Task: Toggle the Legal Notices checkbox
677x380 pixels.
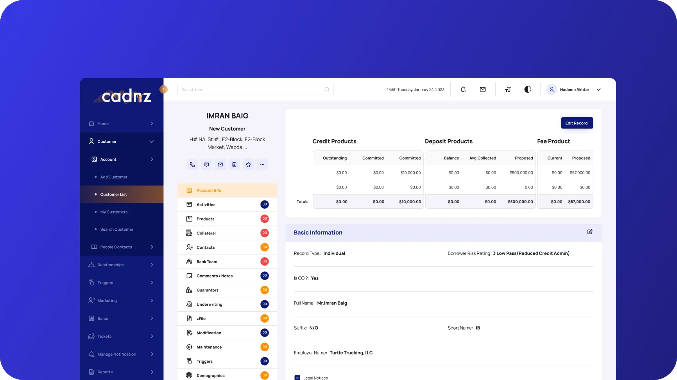Action: click(297, 378)
